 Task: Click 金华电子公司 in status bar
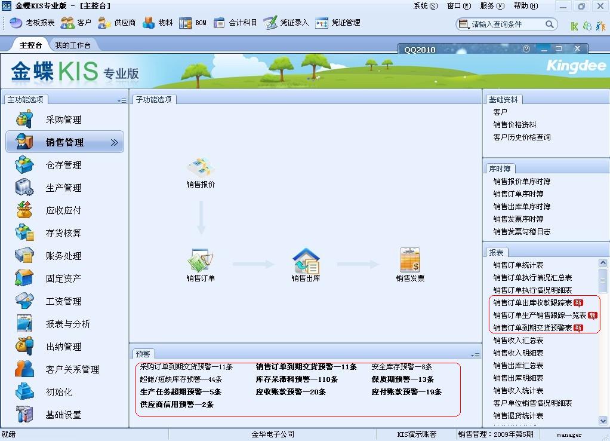tap(272, 434)
